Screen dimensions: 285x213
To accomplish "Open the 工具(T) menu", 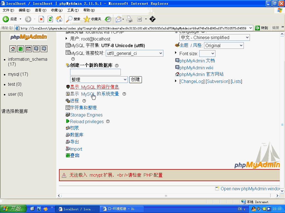I will 73,10.
